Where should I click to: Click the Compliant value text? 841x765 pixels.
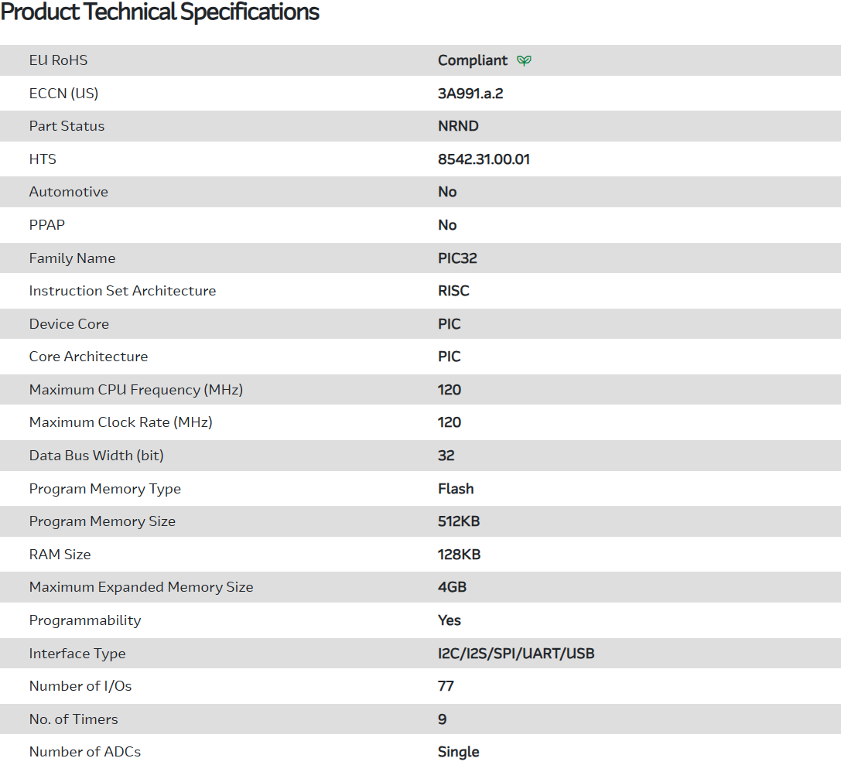[x=473, y=60]
